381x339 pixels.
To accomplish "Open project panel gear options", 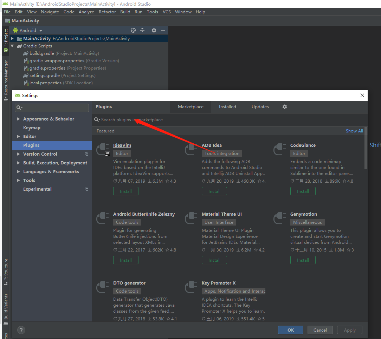I will (x=154, y=31).
